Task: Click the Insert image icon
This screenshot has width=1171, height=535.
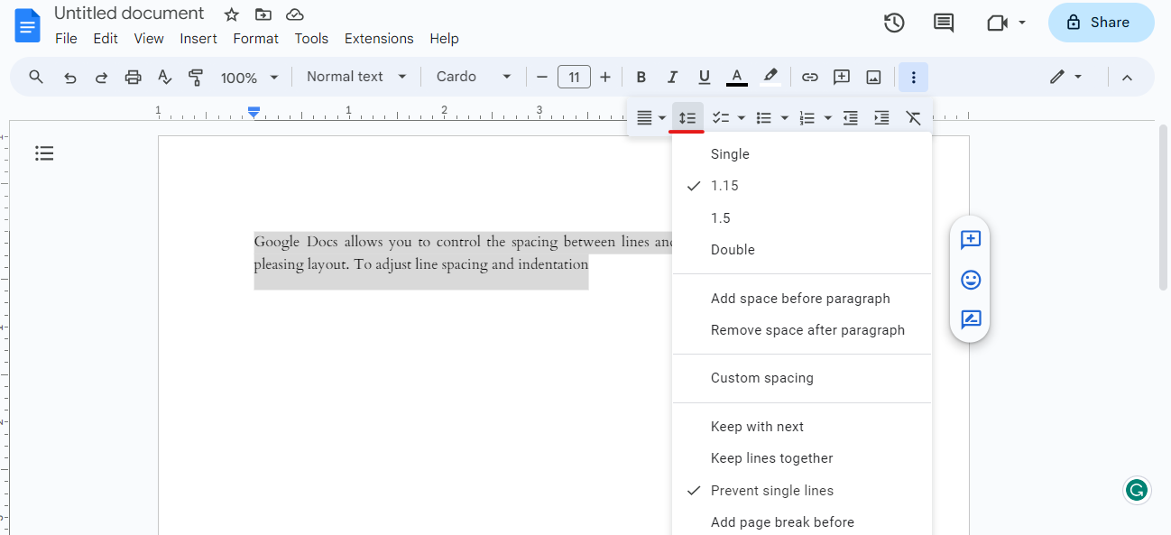Action: click(873, 78)
